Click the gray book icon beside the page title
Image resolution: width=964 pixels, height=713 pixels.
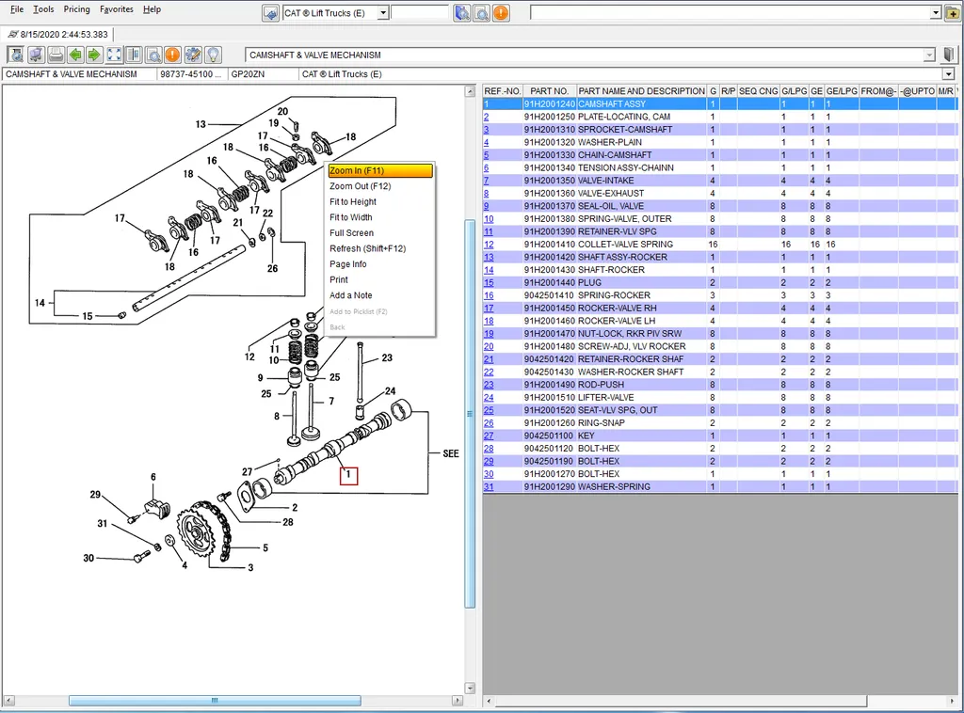click(949, 55)
